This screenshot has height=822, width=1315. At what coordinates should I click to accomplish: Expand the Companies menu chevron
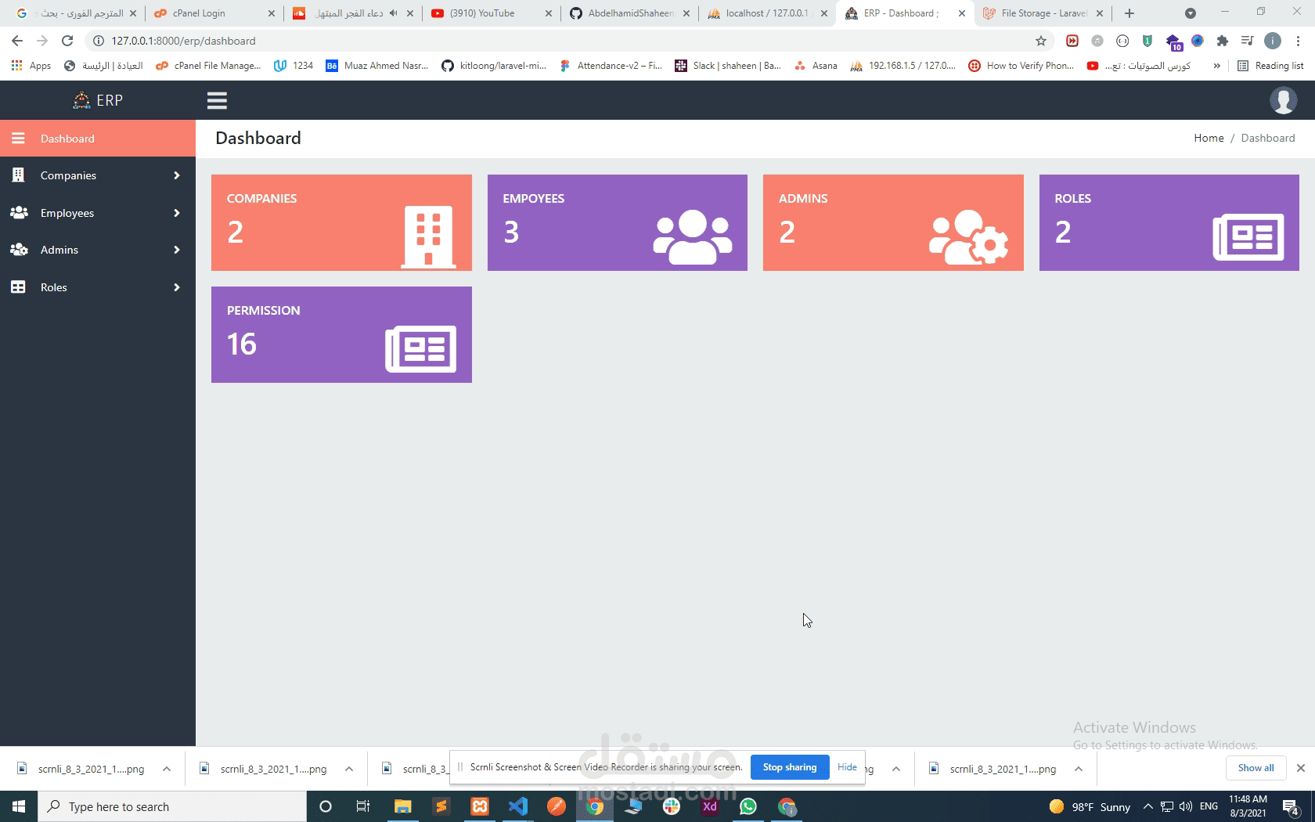[x=177, y=175]
